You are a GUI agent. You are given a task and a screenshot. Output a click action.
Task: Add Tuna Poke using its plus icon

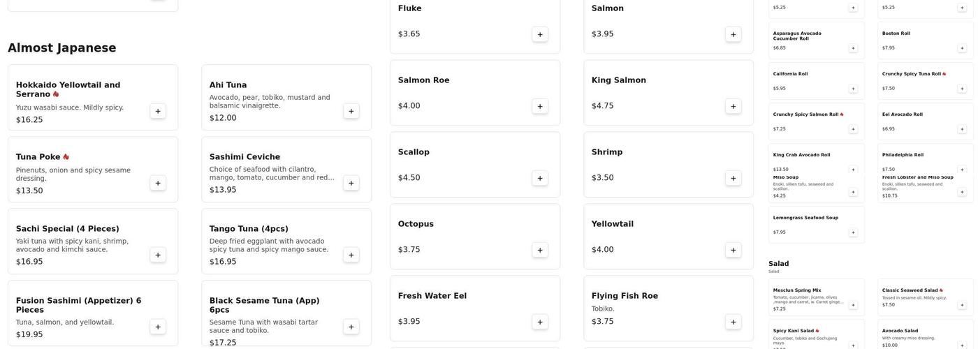click(x=158, y=183)
